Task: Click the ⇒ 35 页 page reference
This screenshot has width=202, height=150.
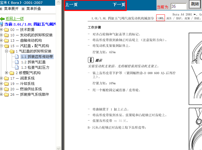Action: click(x=121, y=121)
